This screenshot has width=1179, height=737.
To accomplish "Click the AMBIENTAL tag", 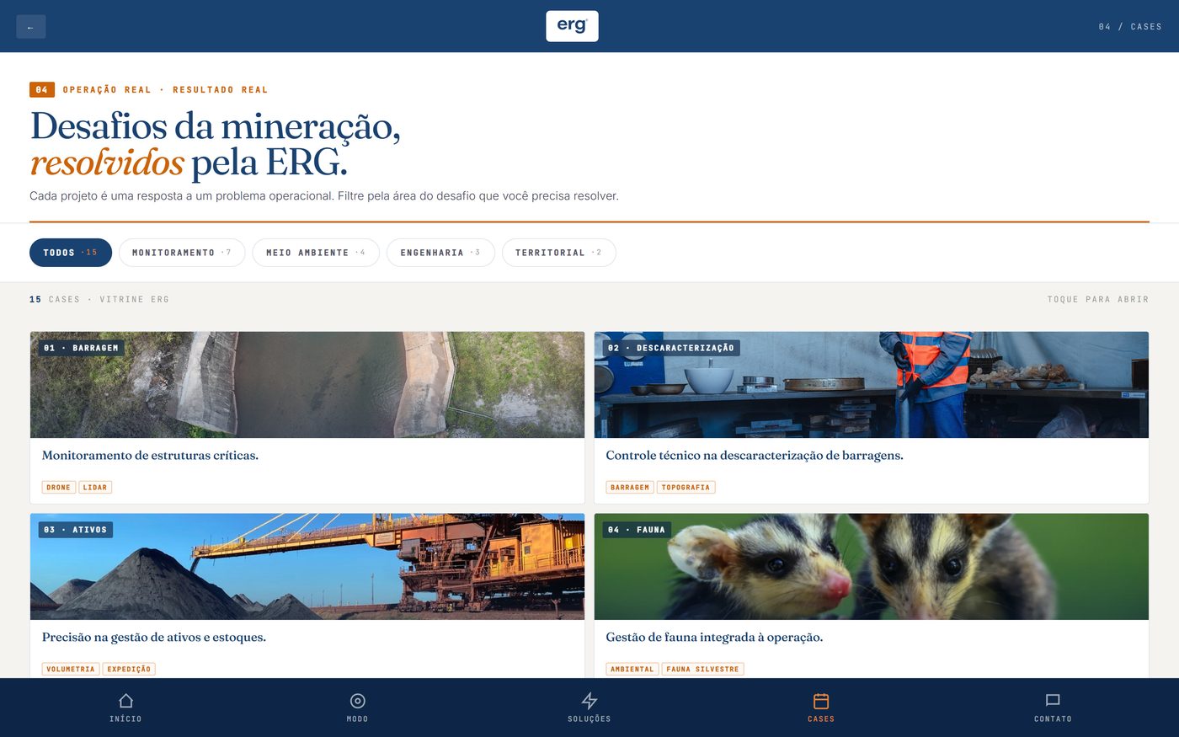I will 632,670.
